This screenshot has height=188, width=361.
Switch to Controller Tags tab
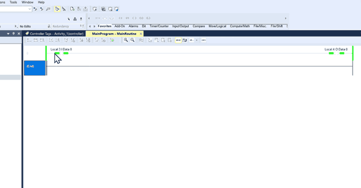click(54, 33)
